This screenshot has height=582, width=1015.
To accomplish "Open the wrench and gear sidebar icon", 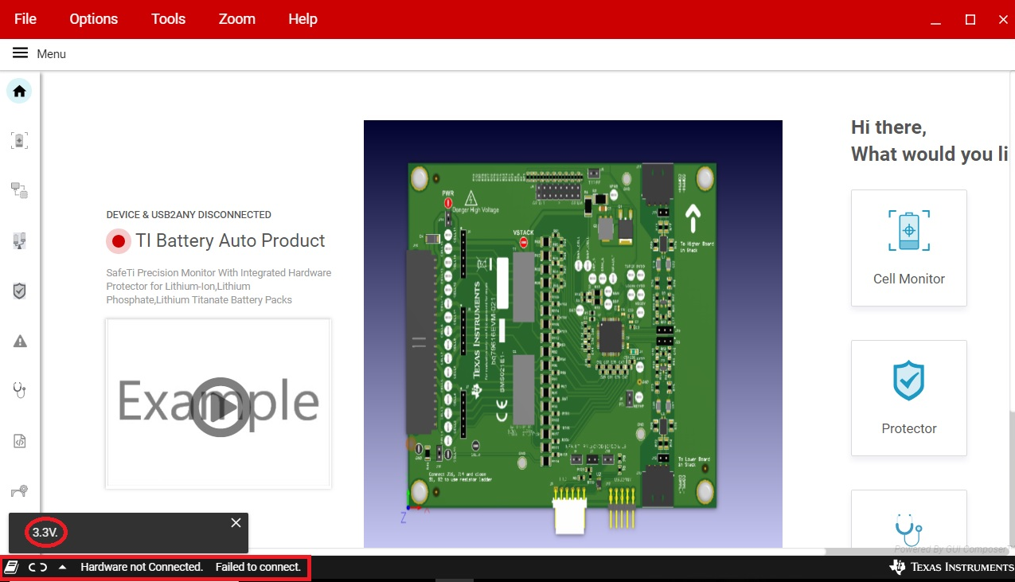I will (x=19, y=490).
